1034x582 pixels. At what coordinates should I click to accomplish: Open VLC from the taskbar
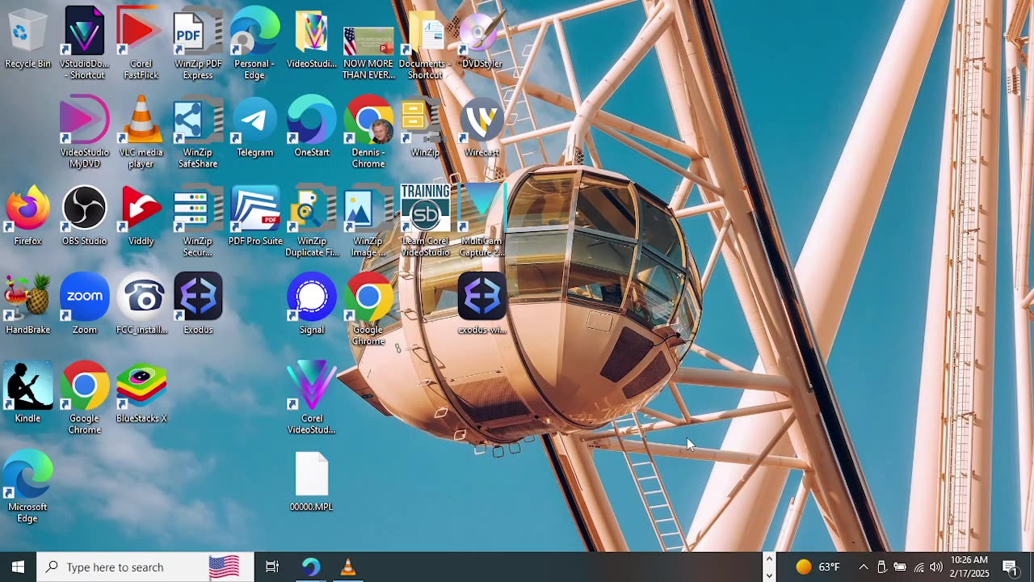348,567
